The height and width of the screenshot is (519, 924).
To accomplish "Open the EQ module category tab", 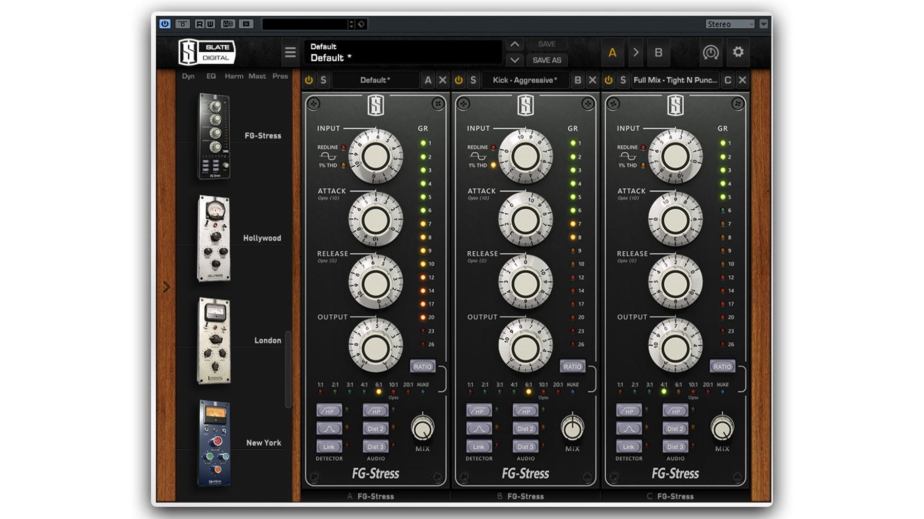I will coord(211,76).
